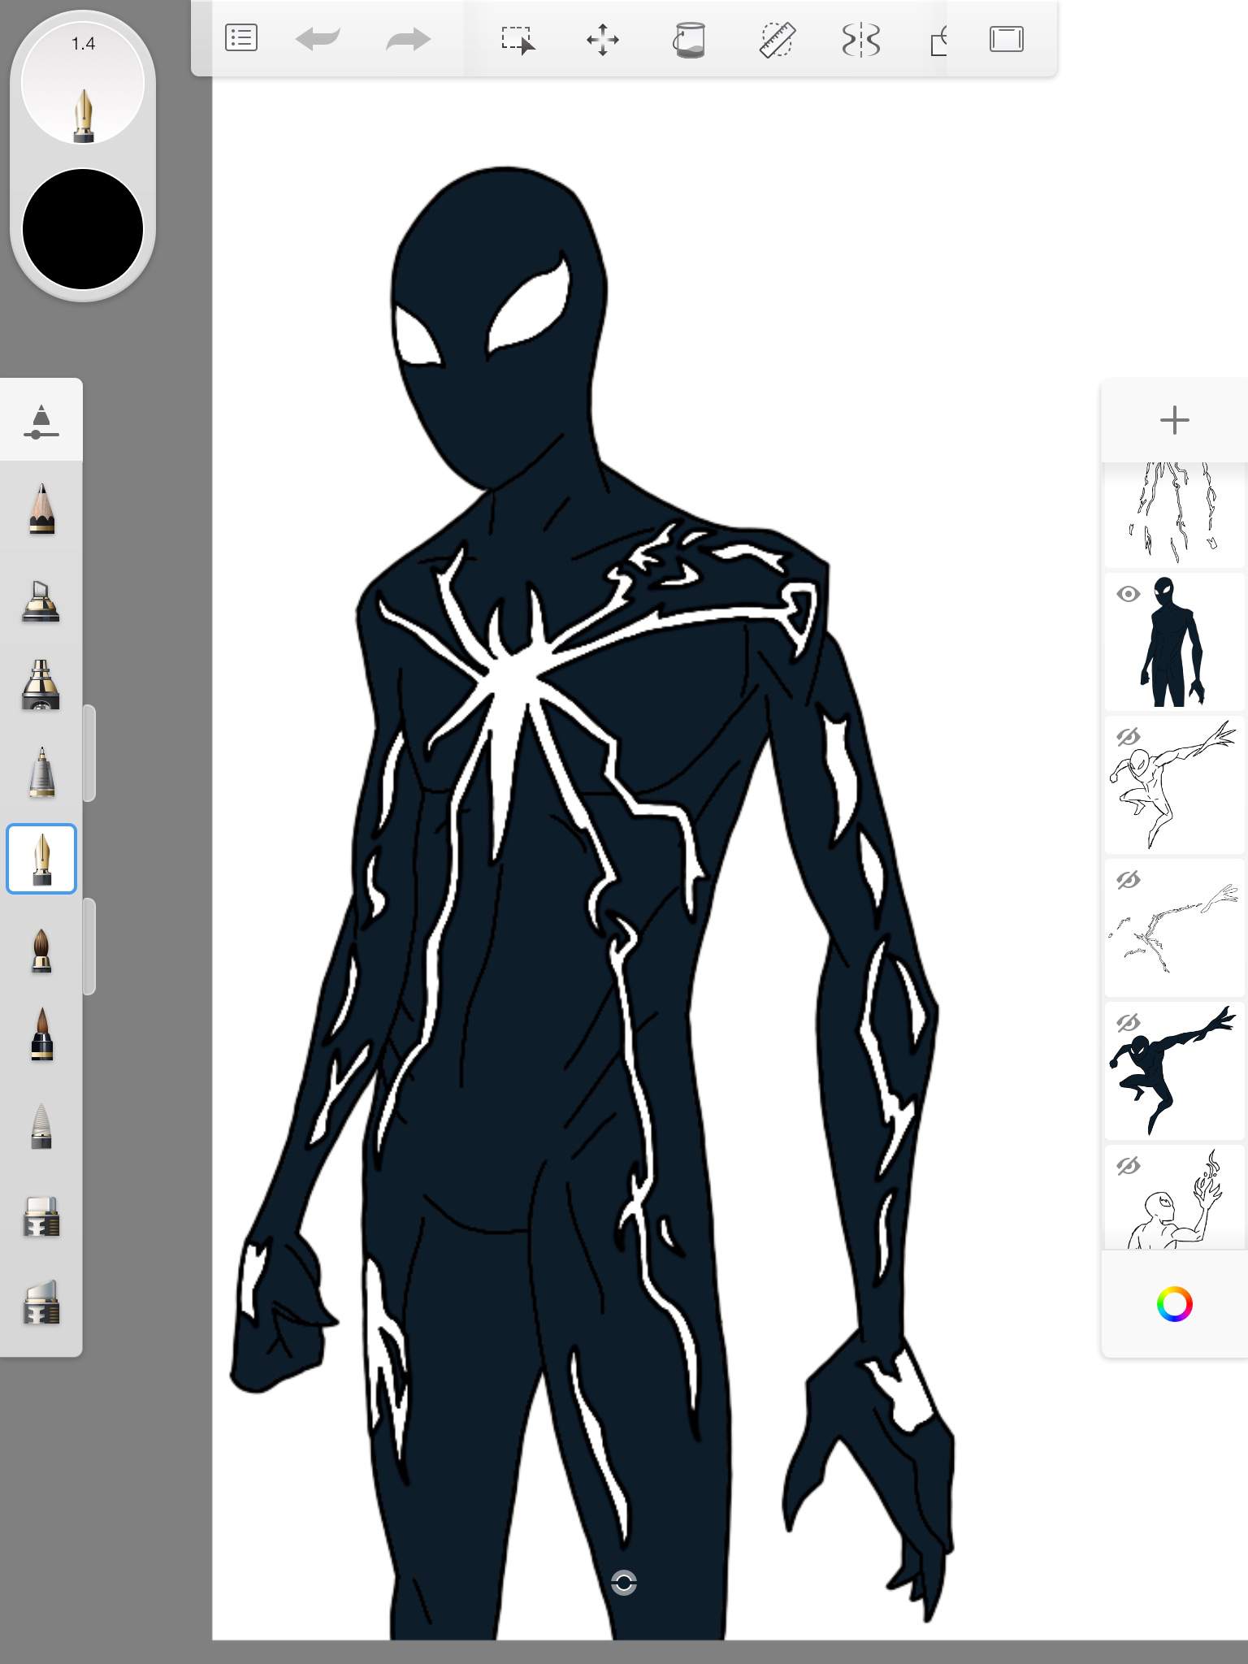The image size is (1248, 1664).
Task: Select the airbrush tool
Action: tap(41, 684)
